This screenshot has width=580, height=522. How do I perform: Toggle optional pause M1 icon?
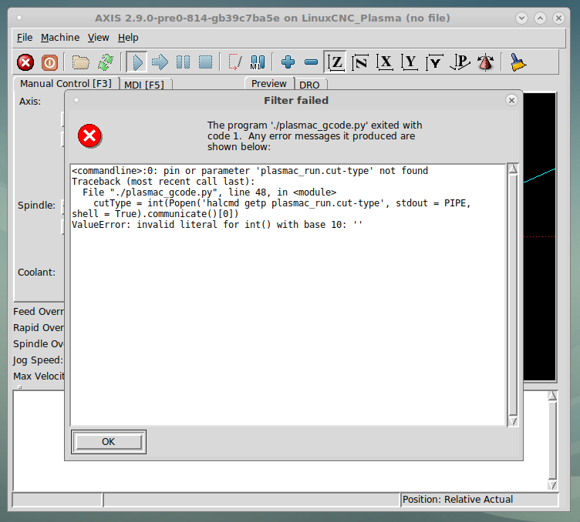[x=258, y=62]
